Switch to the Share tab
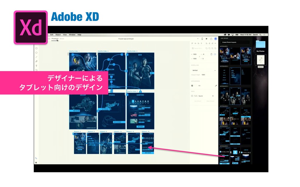 tap(62, 39)
